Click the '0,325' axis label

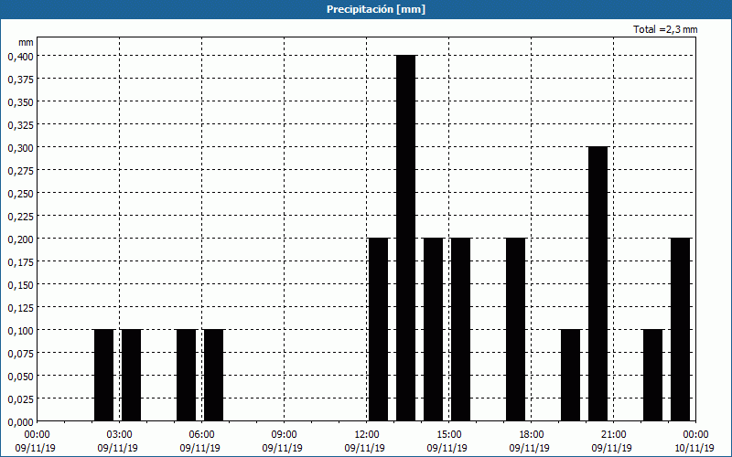pyautogui.click(x=21, y=125)
